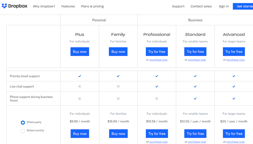Select the Billed monthly radio button

[x=23, y=131]
